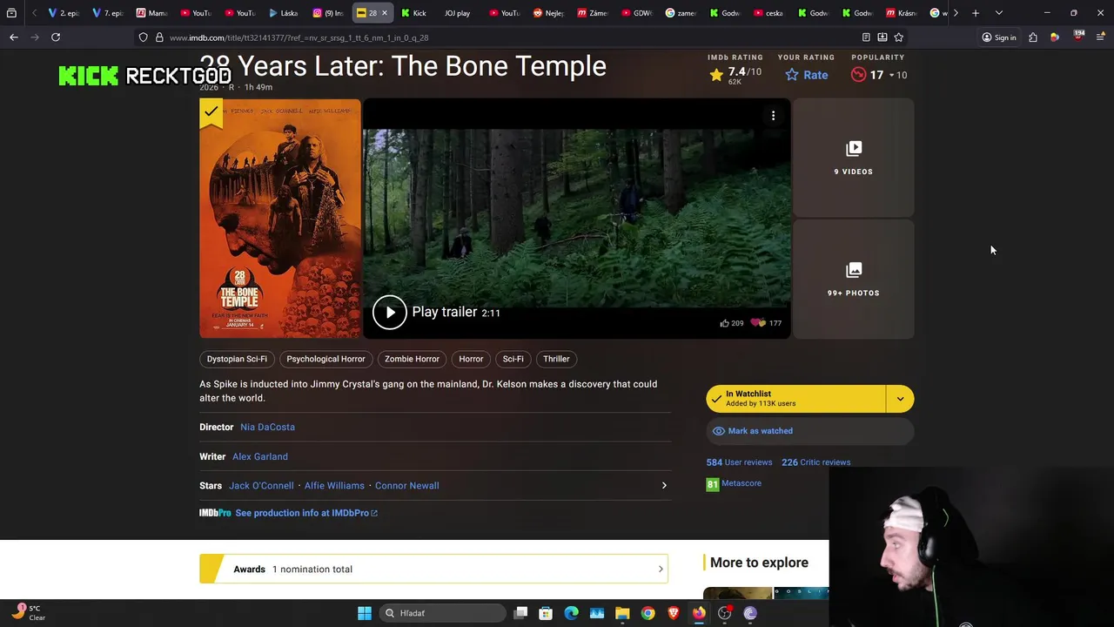The image size is (1114, 627).
Task: Click the taskbar search box Hľadať
Action: pyautogui.click(x=440, y=613)
